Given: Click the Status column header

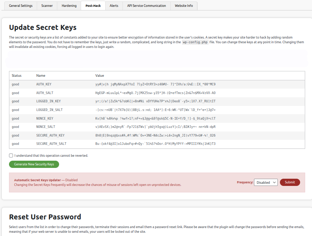Looking at the screenshot, I should click(x=17, y=76).
